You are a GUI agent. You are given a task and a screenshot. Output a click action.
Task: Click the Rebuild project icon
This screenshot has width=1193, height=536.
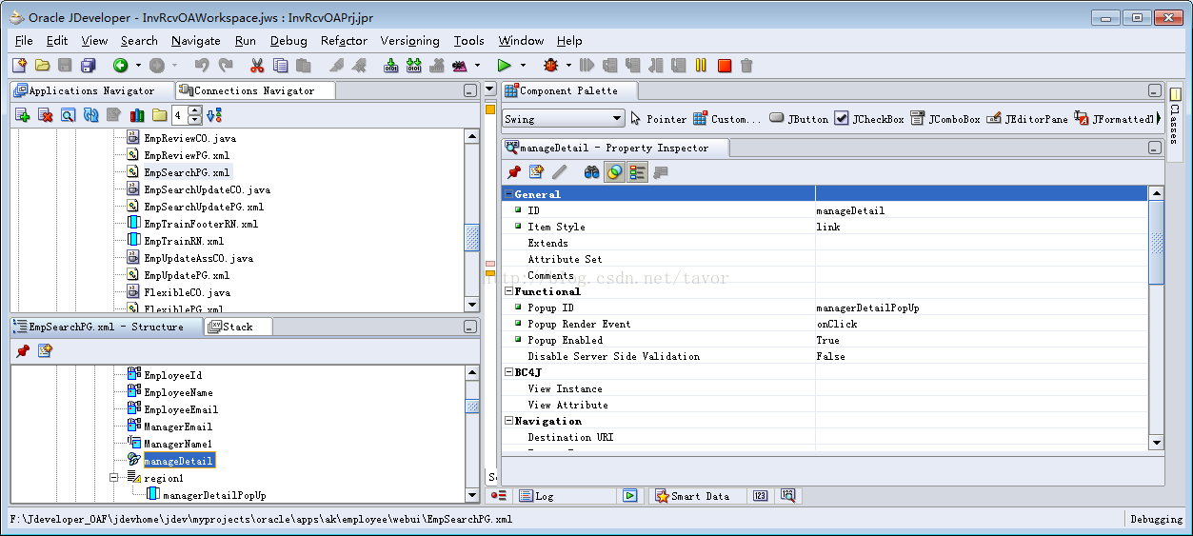(x=413, y=66)
